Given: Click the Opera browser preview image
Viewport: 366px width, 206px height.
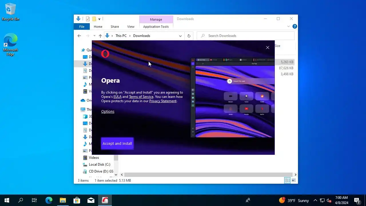Looking at the screenshot, I should (232, 98).
